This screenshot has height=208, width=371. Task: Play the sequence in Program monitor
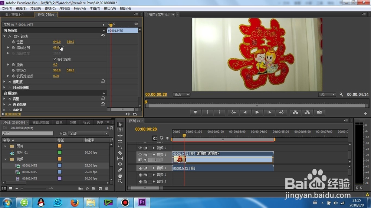257,113
